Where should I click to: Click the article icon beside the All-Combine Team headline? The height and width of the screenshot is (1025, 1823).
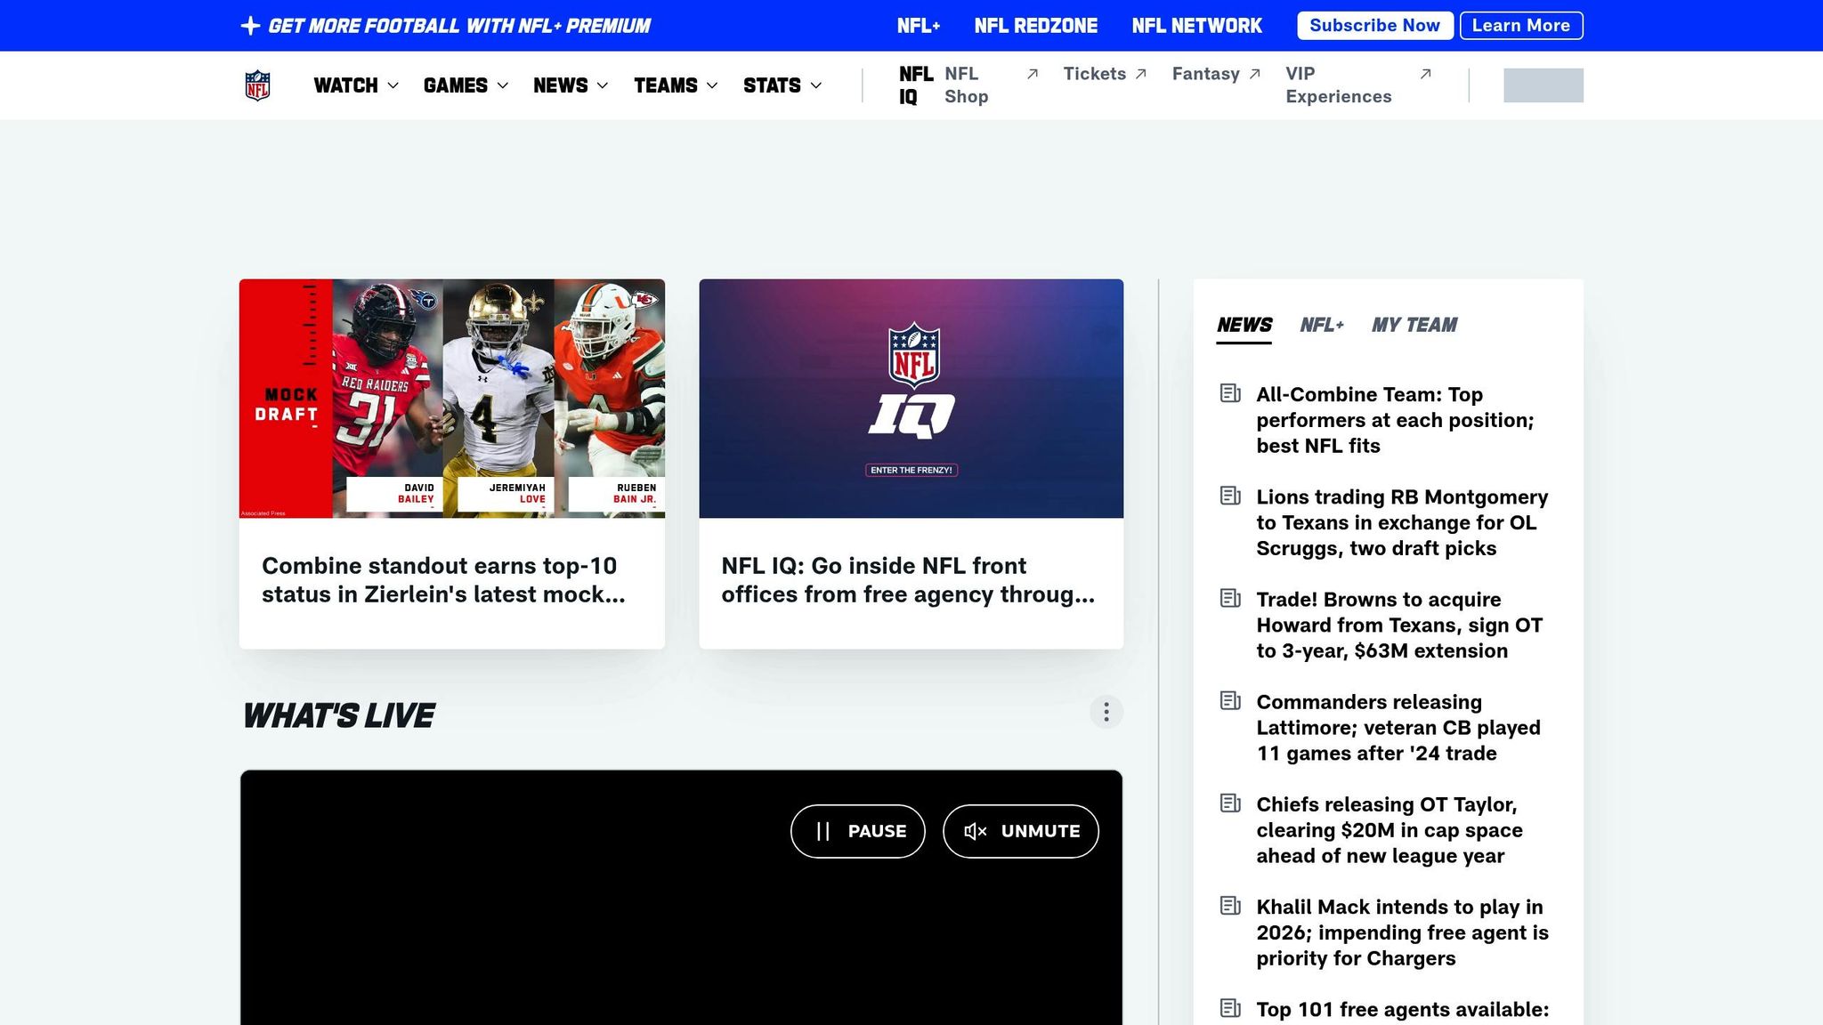[x=1230, y=393]
